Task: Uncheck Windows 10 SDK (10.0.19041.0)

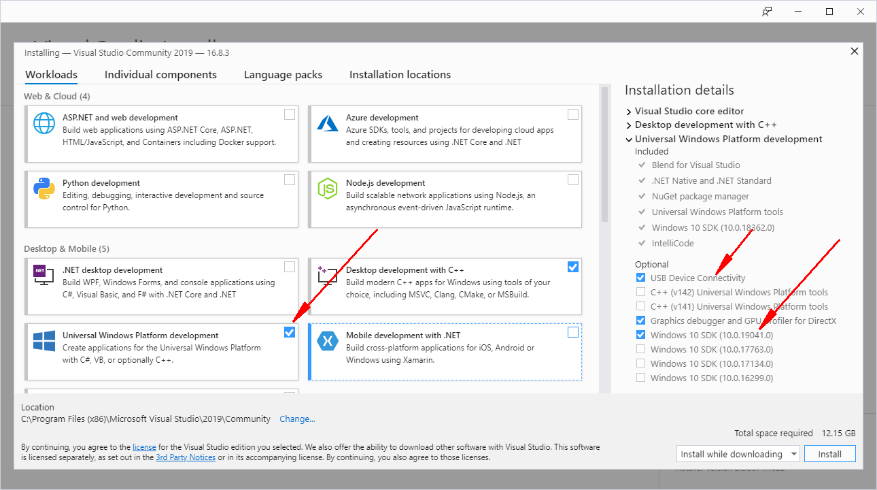Action: (x=640, y=335)
